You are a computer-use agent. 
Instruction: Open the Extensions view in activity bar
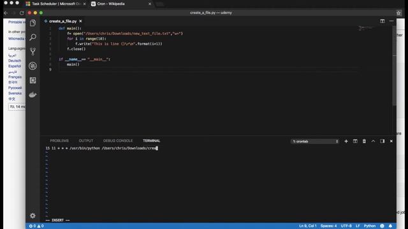point(33,80)
